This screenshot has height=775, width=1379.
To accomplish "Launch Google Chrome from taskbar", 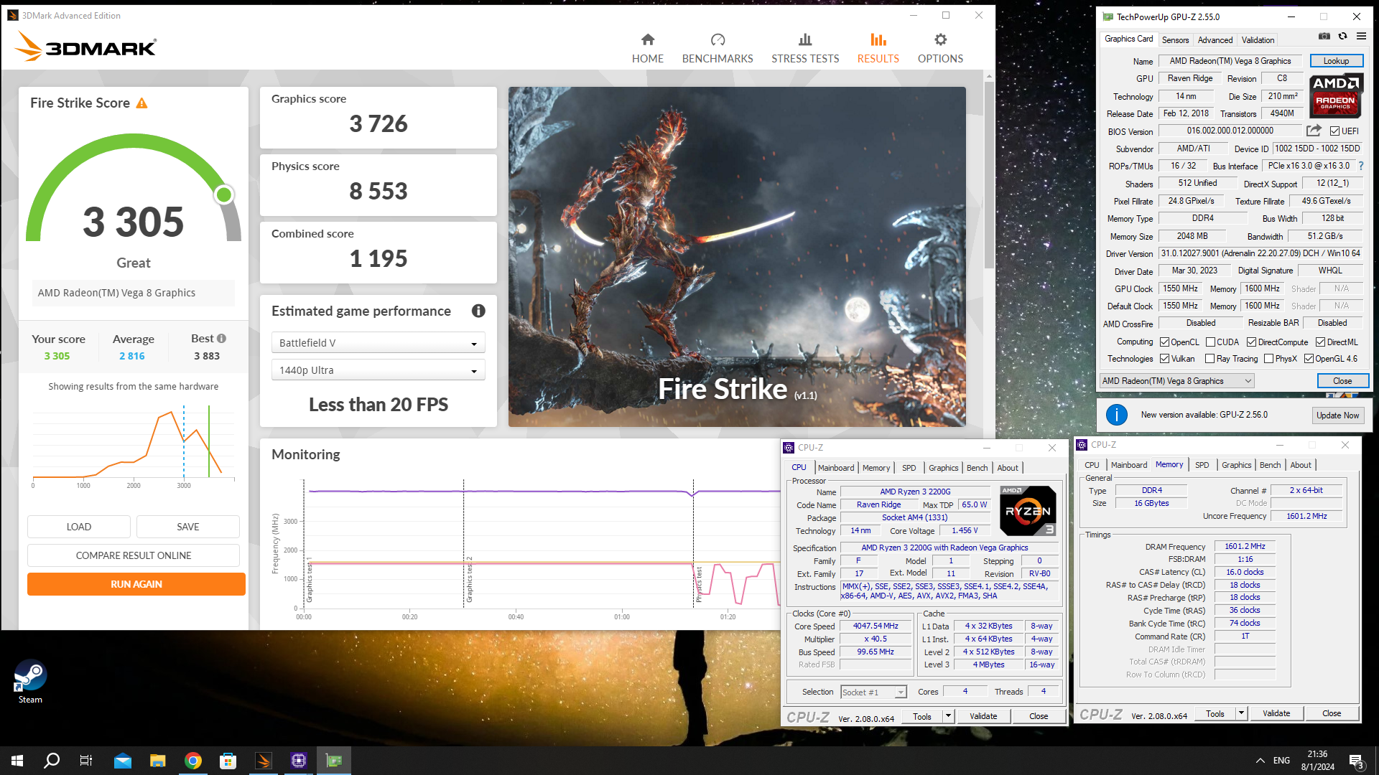I will tap(192, 761).
